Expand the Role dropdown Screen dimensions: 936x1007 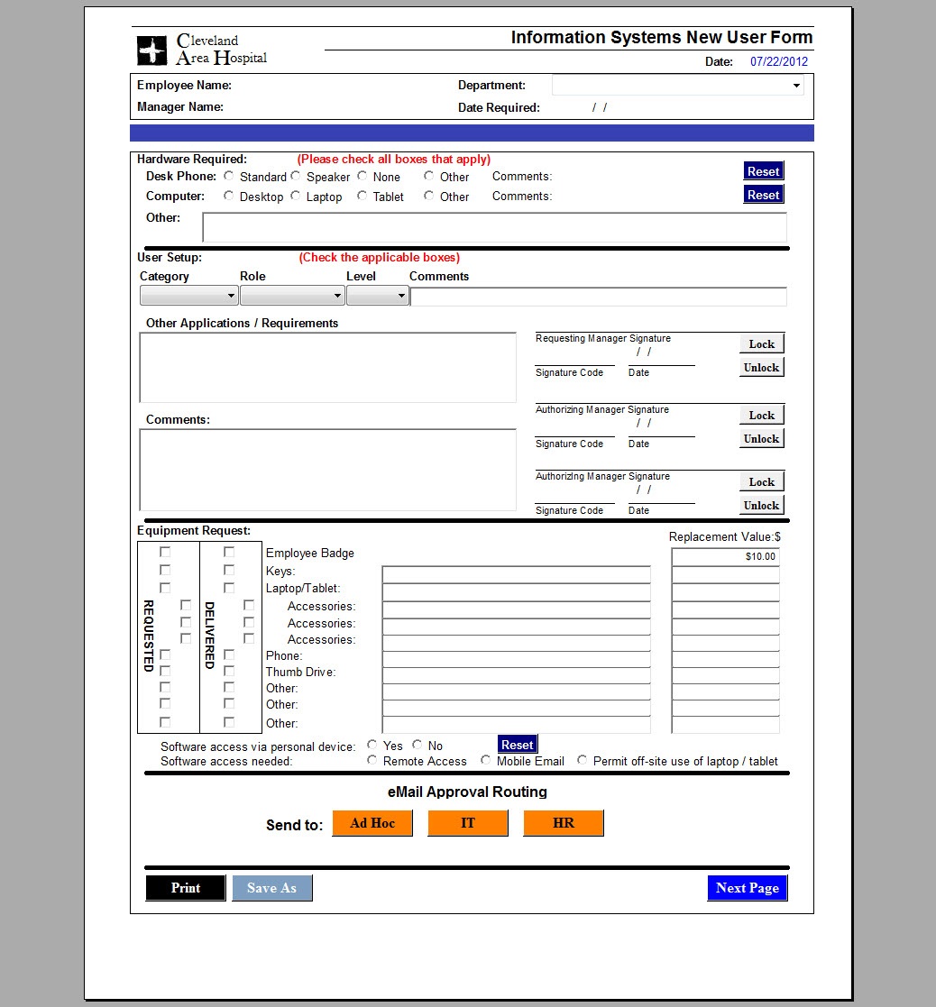point(292,296)
